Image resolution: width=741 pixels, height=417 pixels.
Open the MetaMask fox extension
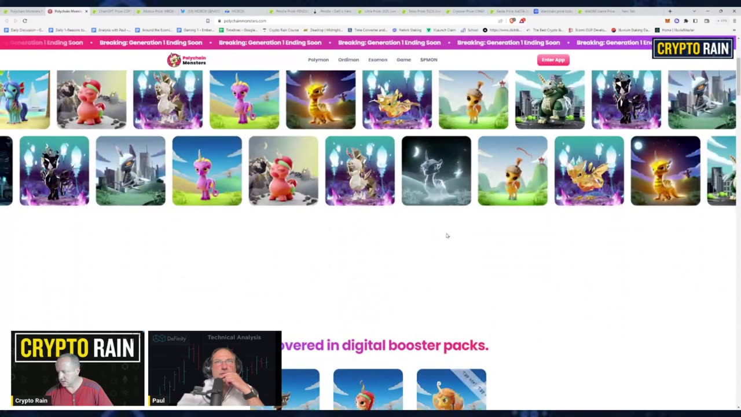click(x=667, y=21)
